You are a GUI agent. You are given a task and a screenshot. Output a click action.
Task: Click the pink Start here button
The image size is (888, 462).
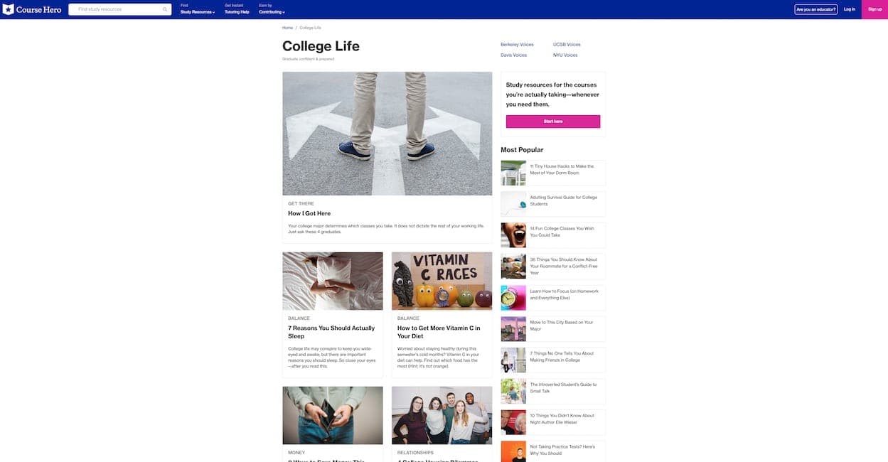[553, 122]
